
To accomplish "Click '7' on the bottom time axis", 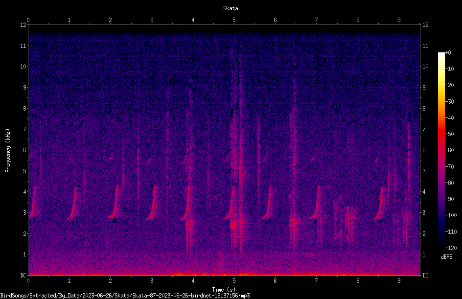I will [317, 281].
